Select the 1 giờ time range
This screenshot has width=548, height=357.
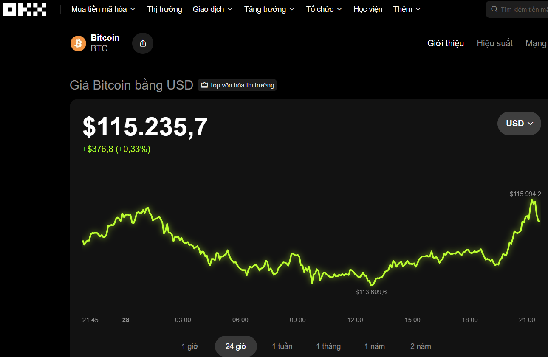pos(190,346)
